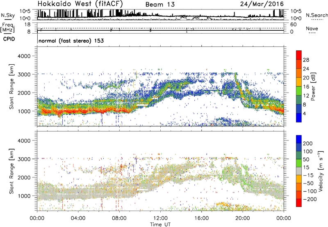Click the 'N.Sky' legend label
Screen dimensions: 328x227
pos(8,15)
